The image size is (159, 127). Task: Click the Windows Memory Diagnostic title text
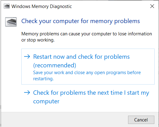pyautogui.click(x=41, y=6)
